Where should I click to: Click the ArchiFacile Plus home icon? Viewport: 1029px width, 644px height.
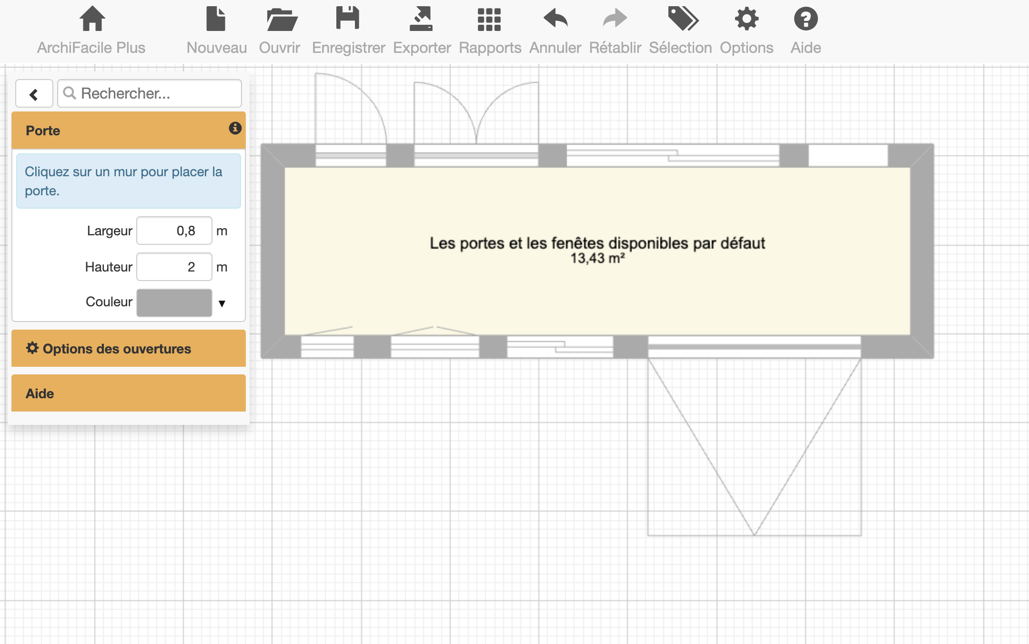pos(91,20)
